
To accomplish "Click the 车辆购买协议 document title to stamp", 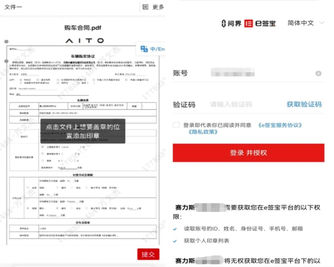I will (83, 56).
